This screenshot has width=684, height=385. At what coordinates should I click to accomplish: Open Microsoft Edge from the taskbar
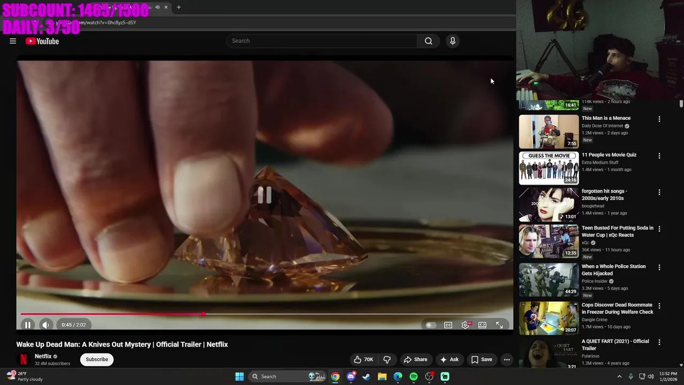[x=398, y=376]
